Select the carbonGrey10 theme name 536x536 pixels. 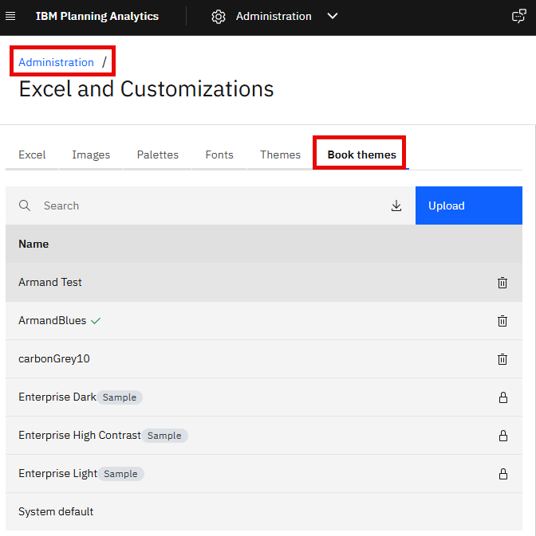coord(54,359)
